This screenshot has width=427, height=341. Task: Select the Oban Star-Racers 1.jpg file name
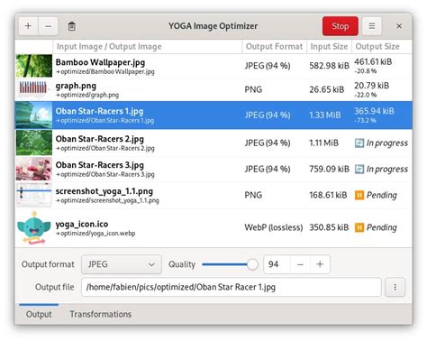99,111
